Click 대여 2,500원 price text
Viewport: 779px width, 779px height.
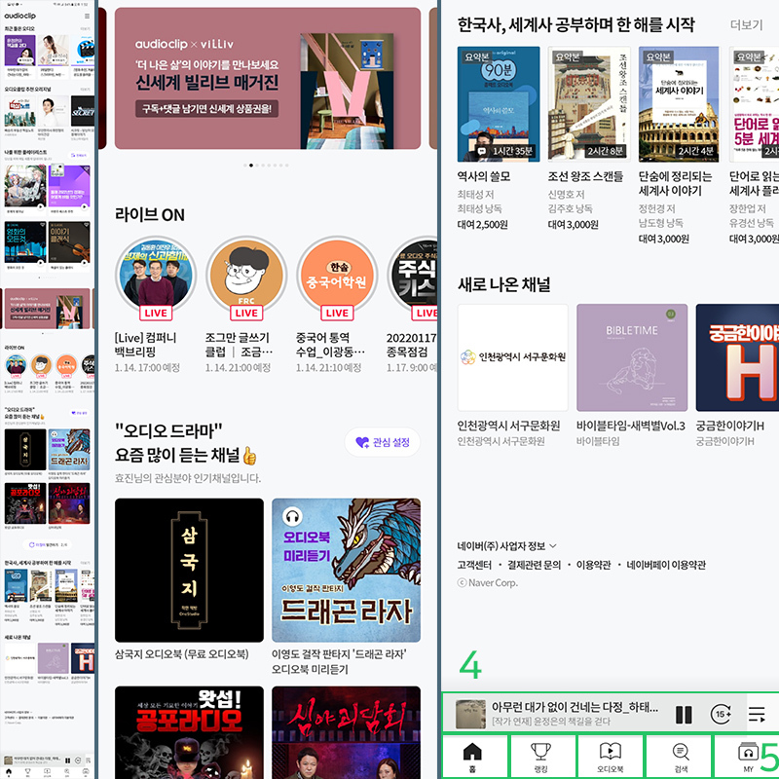point(482,225)
